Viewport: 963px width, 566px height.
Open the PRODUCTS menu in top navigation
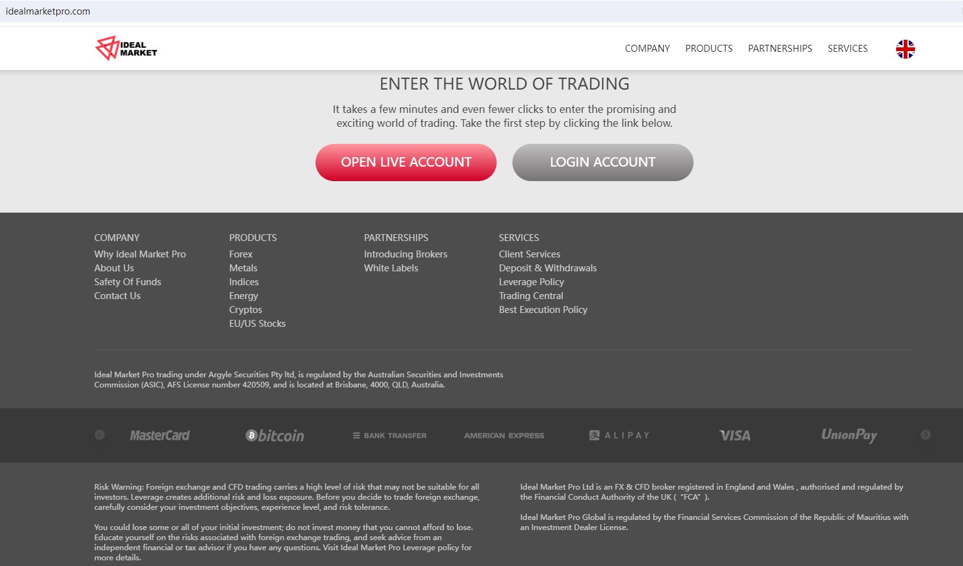click(x=709, y=49)
